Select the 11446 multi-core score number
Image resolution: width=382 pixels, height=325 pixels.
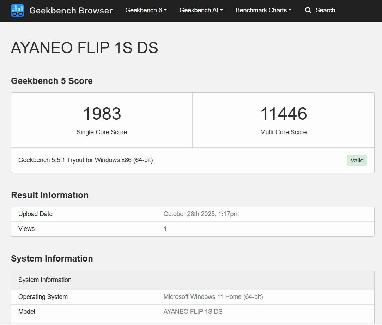pyautogui.click(x=283, y=114)
